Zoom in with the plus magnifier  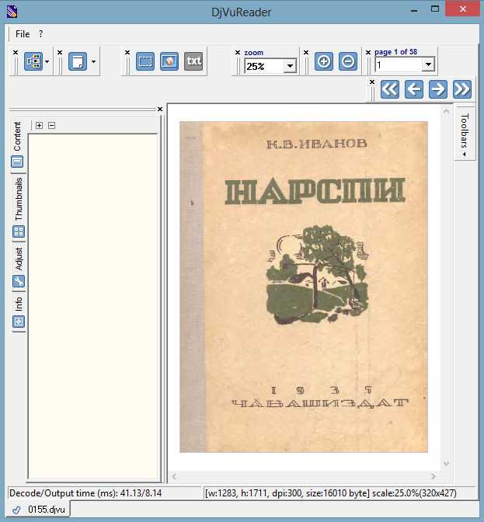pyautogui.click(x=324, y=61)
